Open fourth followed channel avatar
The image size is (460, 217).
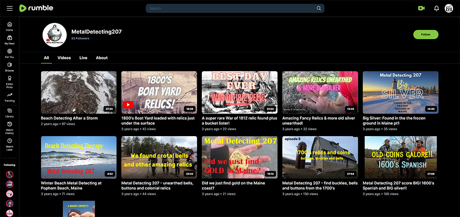10,204
